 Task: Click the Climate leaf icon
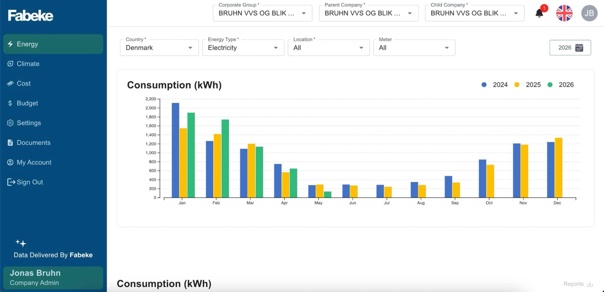pos(10,64)
